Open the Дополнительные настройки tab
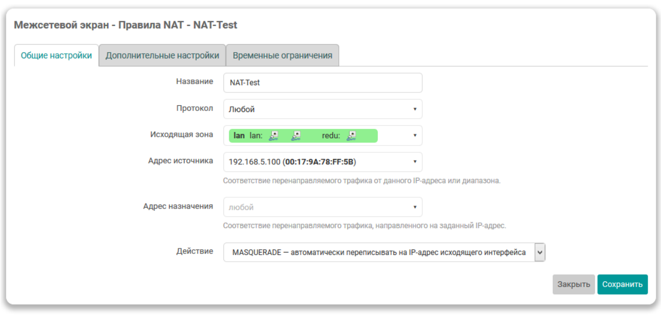This screenshot has height=317, width=661. [x=162, y=56]
